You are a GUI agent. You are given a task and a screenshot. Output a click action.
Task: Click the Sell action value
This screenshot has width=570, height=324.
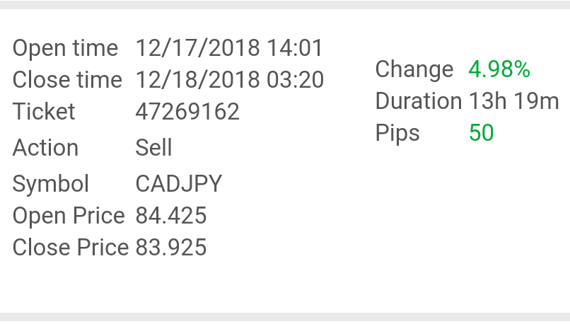[153, 148]
